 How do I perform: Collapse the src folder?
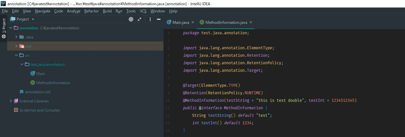[16, 55]
